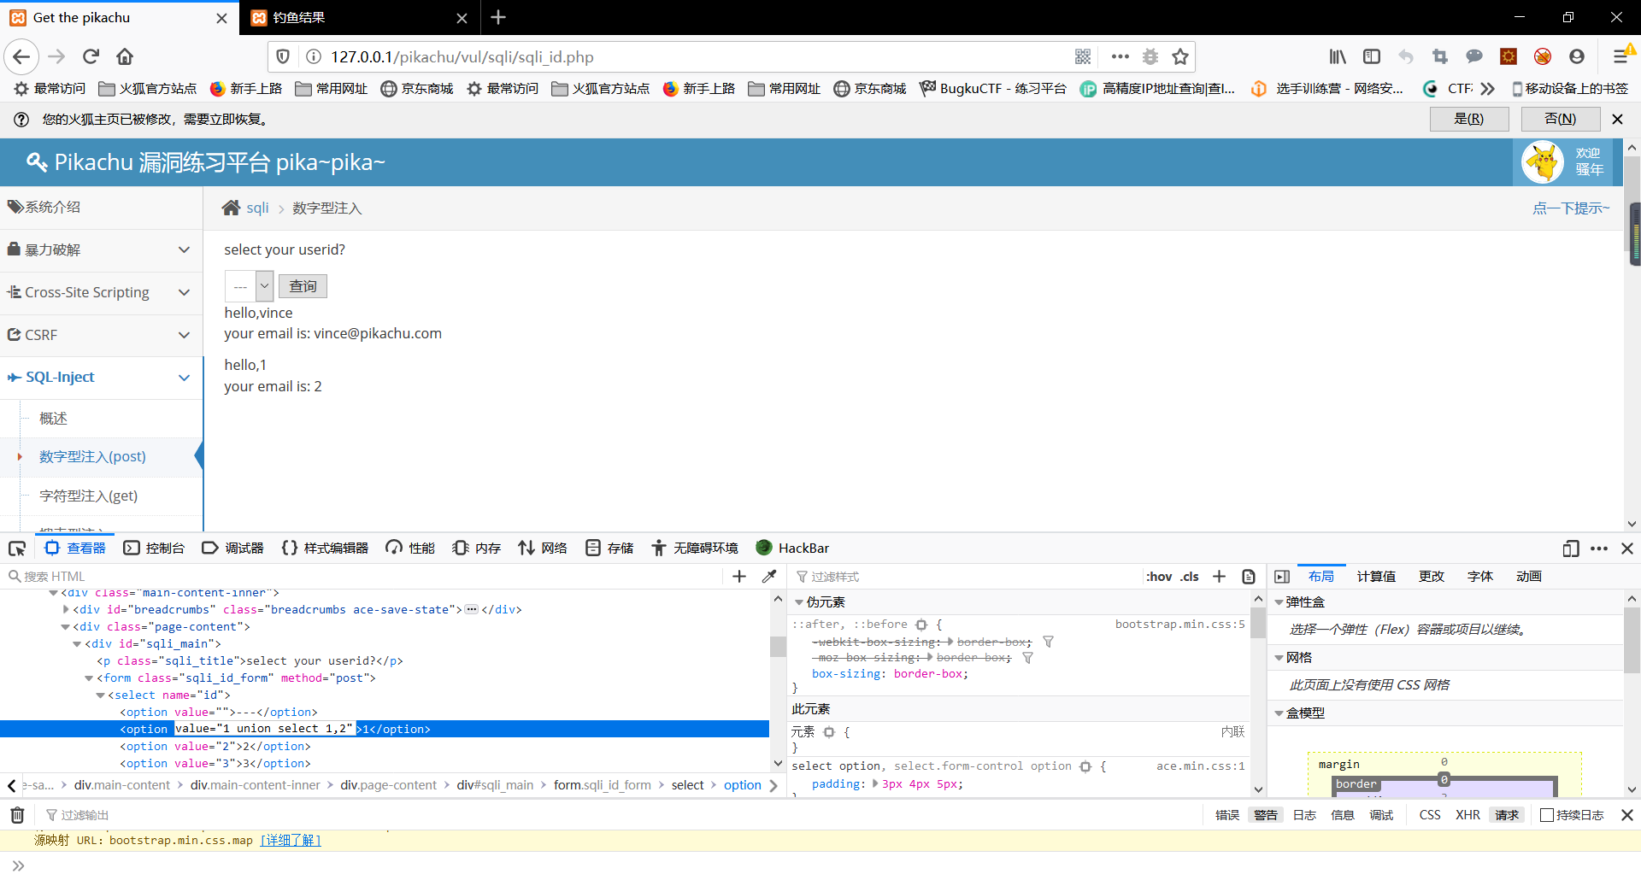
Task: Click the browser back arrow button
Action: 21,56
